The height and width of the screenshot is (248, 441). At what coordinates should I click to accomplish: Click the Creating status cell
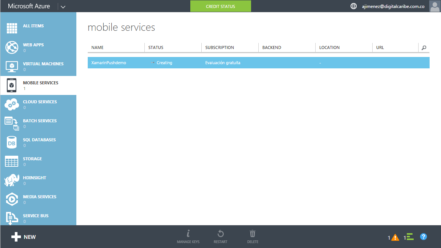(164, 63)
